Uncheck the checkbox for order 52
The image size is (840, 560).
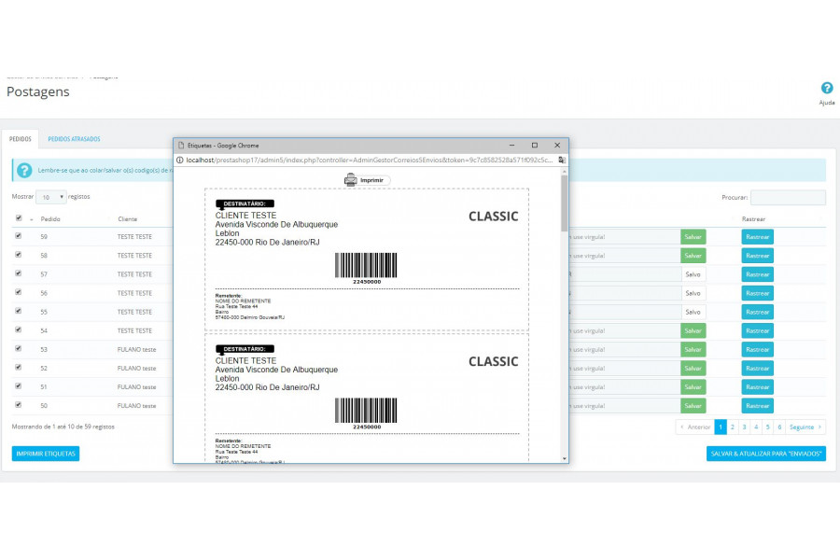19,367
